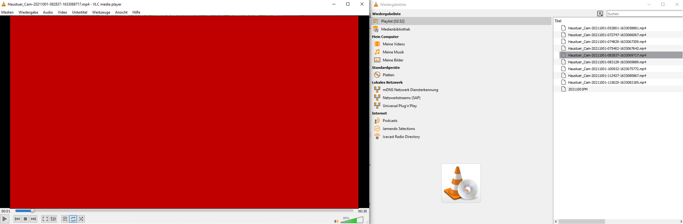683x224 pixels.
Task: Mute audio with speaker icon
Action: tap(336, 221)
